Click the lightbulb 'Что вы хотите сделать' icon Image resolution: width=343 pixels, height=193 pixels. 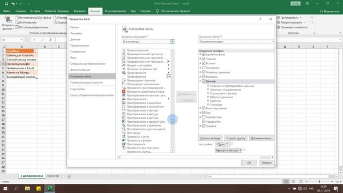pyautogui.click(x=157, y=11)
